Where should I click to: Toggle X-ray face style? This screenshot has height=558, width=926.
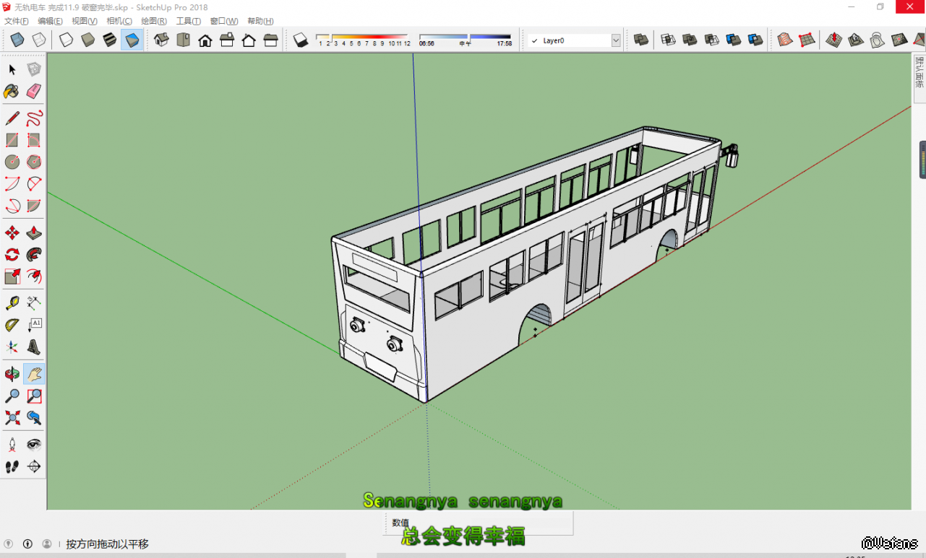17,40
